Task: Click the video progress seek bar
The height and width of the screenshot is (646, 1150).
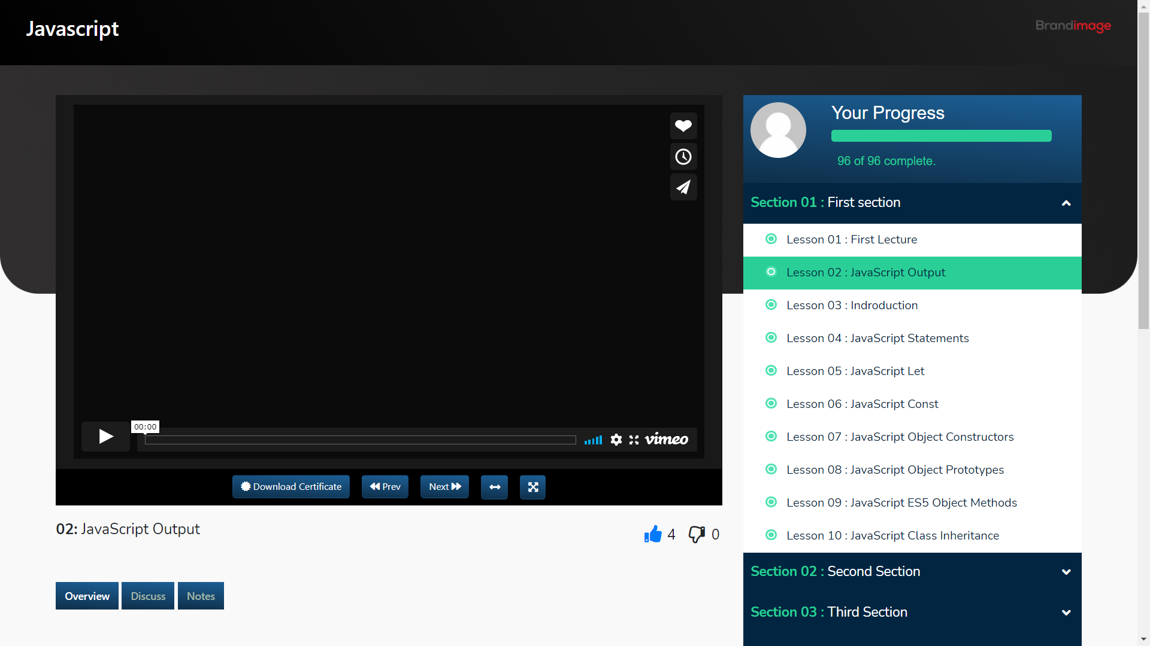Action: point(360,440)
